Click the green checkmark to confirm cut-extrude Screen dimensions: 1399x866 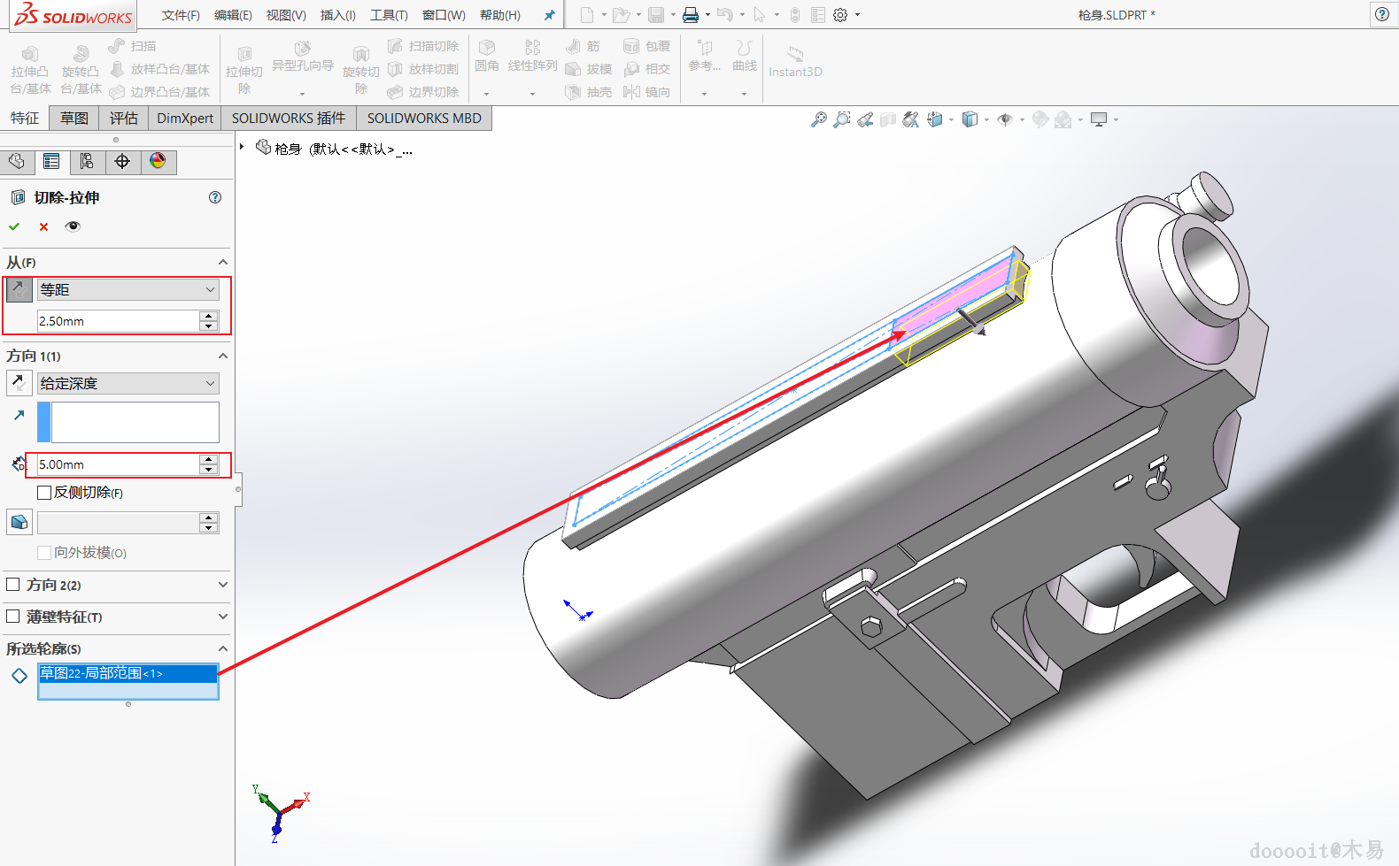14,226
